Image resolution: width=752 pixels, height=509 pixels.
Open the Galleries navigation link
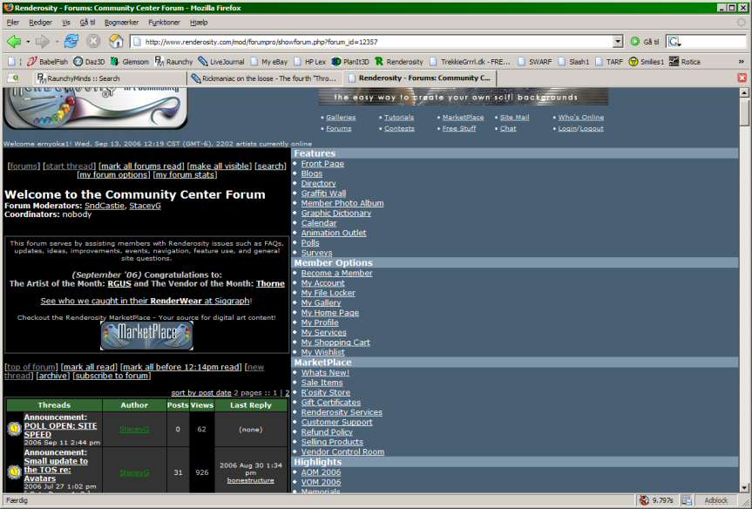[341, 117]
